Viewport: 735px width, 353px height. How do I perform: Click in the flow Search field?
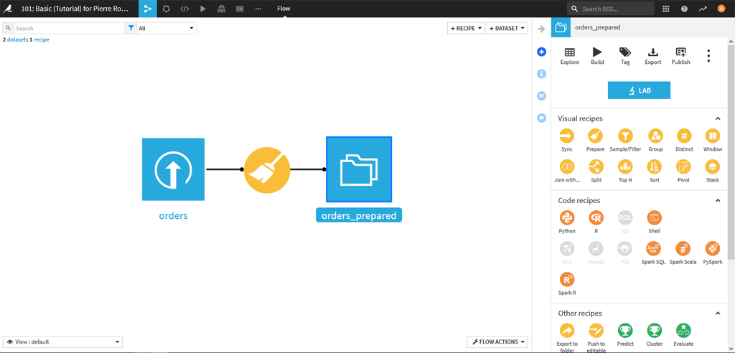(x=69, y=28)
